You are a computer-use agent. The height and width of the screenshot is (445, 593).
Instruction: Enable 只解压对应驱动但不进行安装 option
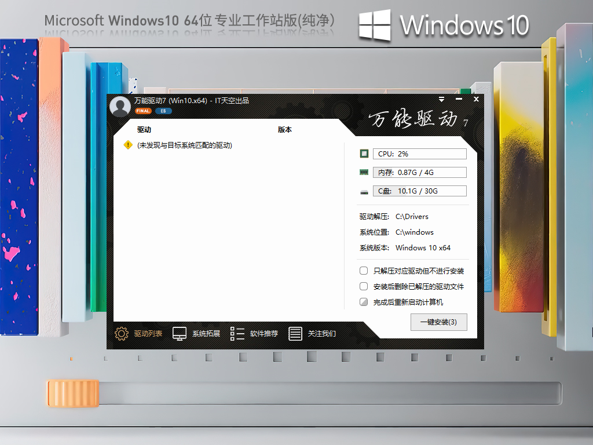click(364, 270)
